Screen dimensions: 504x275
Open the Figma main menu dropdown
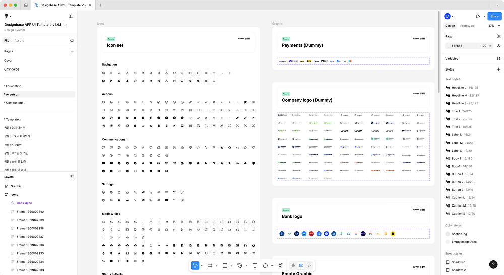[x=8, y=16]
